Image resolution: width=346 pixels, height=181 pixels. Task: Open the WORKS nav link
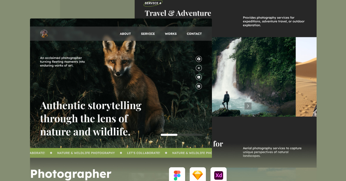click(x=171, y=34)
